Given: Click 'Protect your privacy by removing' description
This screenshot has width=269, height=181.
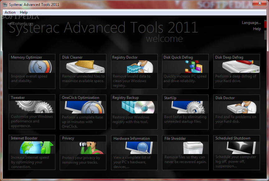Looking at the screenshot, I should click(x=81, y=160).
